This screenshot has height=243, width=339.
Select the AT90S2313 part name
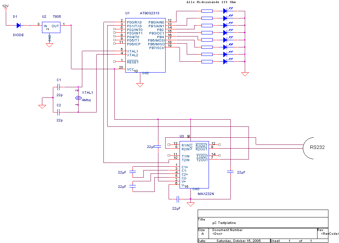click(x=150, y=13)
